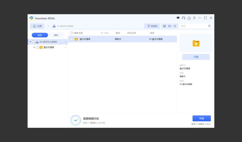Open the filter (funnel) button
The width and height of the screenshot is (242, 142).
click(x=152, y=26)
